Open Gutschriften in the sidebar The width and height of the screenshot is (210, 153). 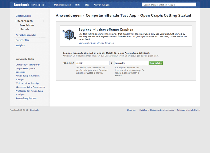[x=22, y=40]
